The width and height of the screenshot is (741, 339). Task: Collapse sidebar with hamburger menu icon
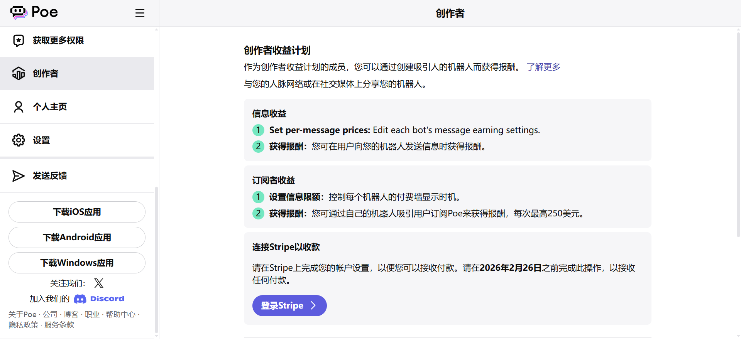[x=140, y=13]
